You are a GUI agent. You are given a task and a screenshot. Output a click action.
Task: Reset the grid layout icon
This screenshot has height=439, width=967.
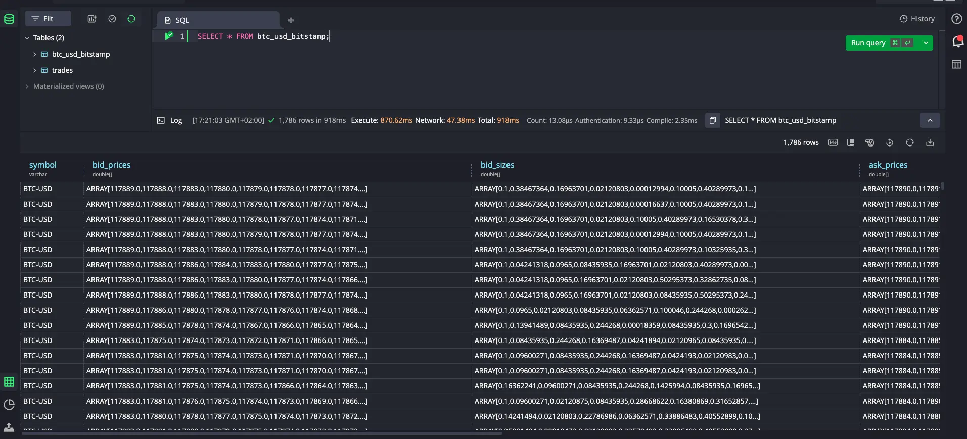[890, 142]
